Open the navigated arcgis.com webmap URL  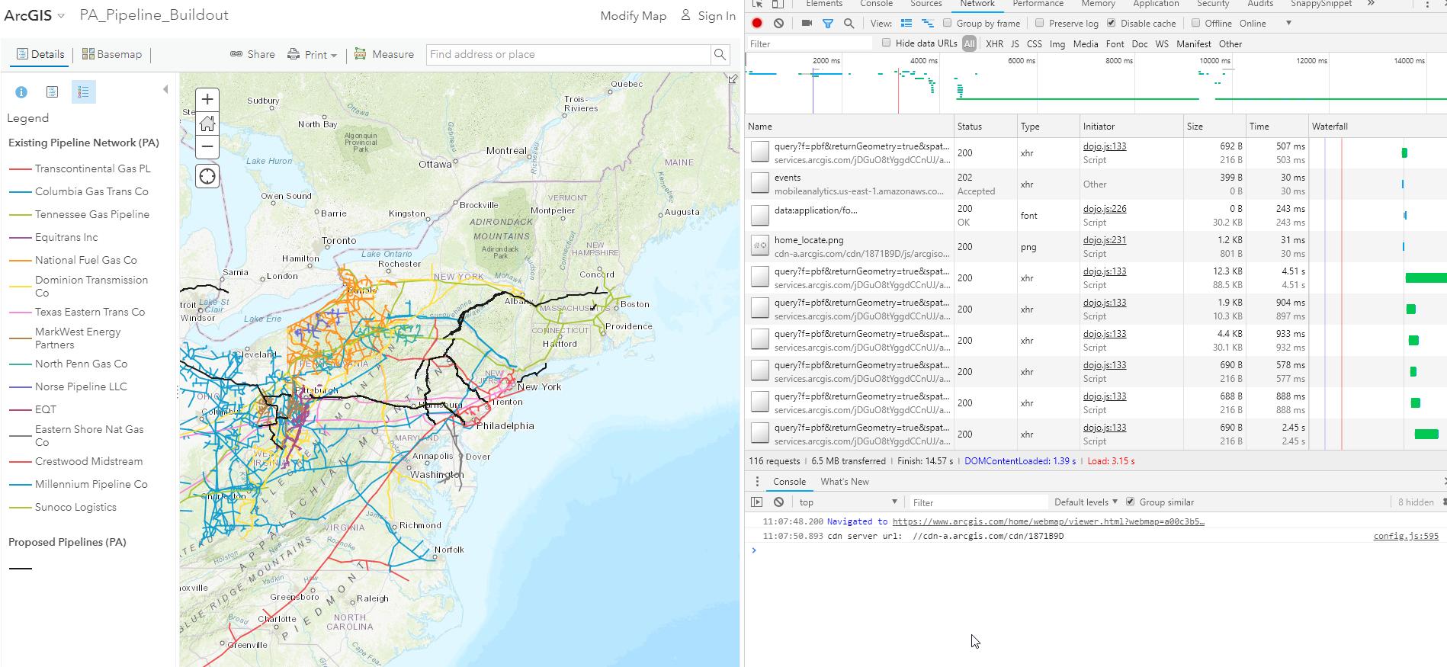[x=1048, y=521]
